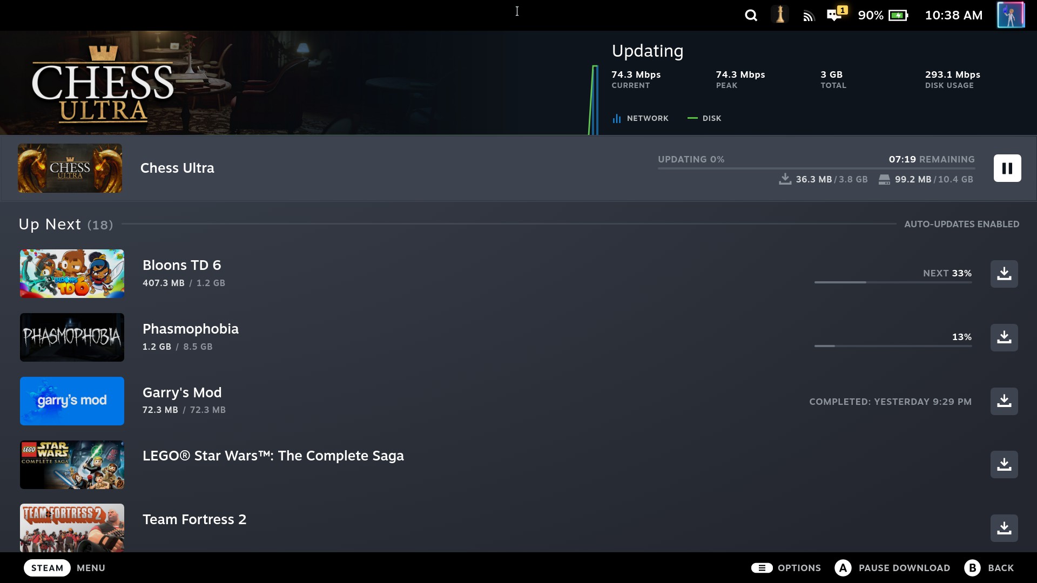The image size is (1037, 583).
Task: Open the user profile avatar
Action: (x=1010, y=15)
